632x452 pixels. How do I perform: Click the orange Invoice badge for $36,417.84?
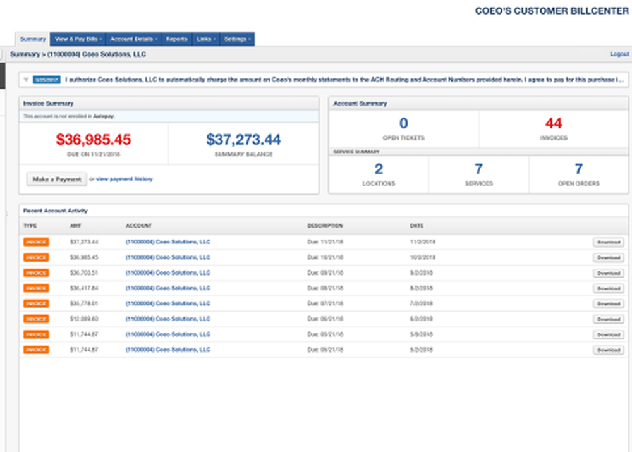[x=36, y=288]
